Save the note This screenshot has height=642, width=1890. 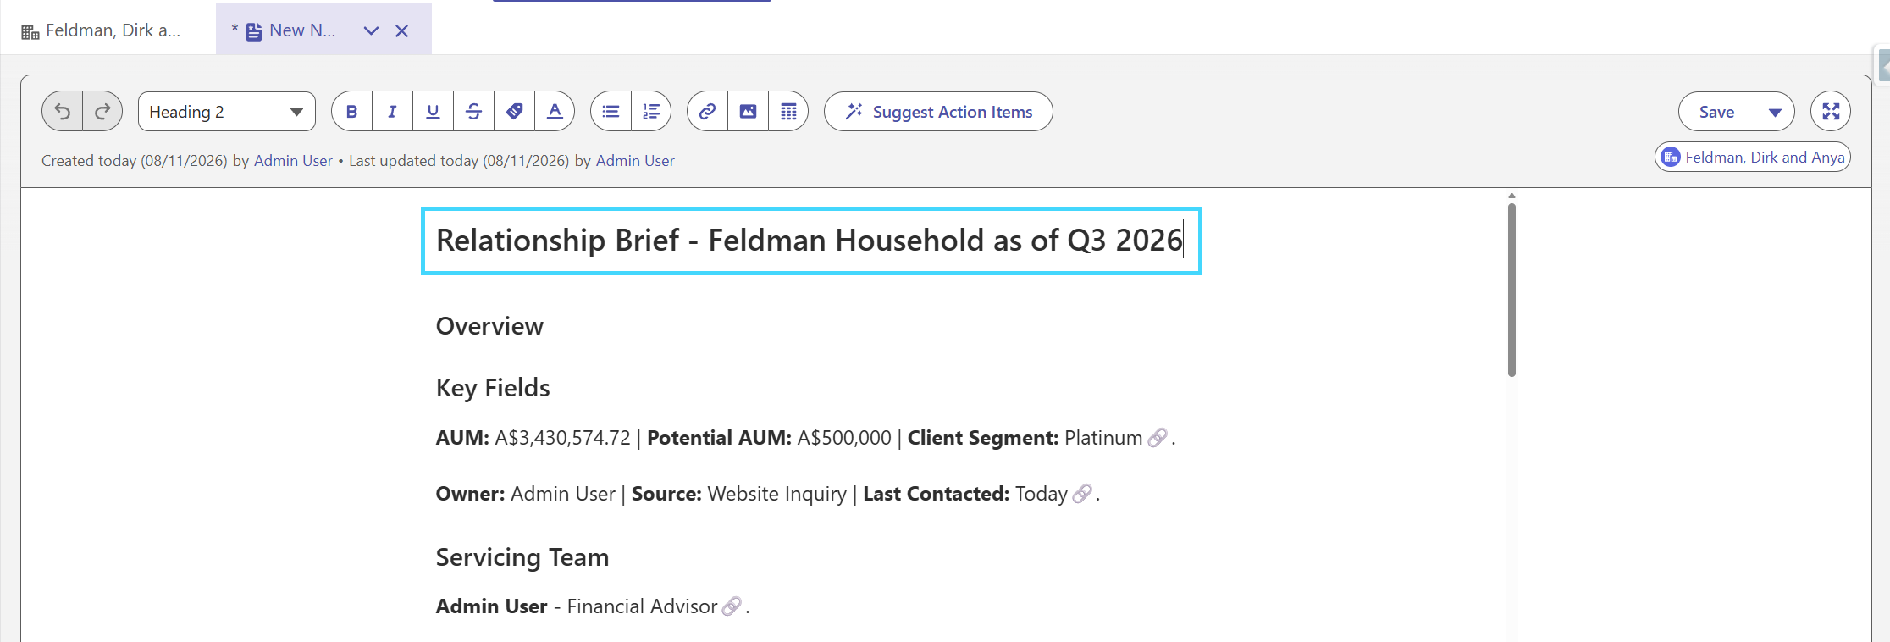pos(1716,112)
